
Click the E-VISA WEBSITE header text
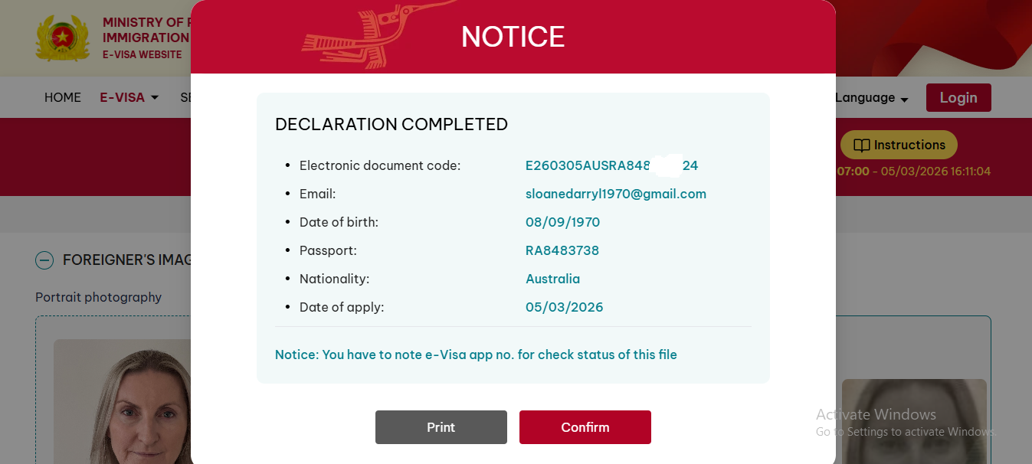(x=143, y=55)
